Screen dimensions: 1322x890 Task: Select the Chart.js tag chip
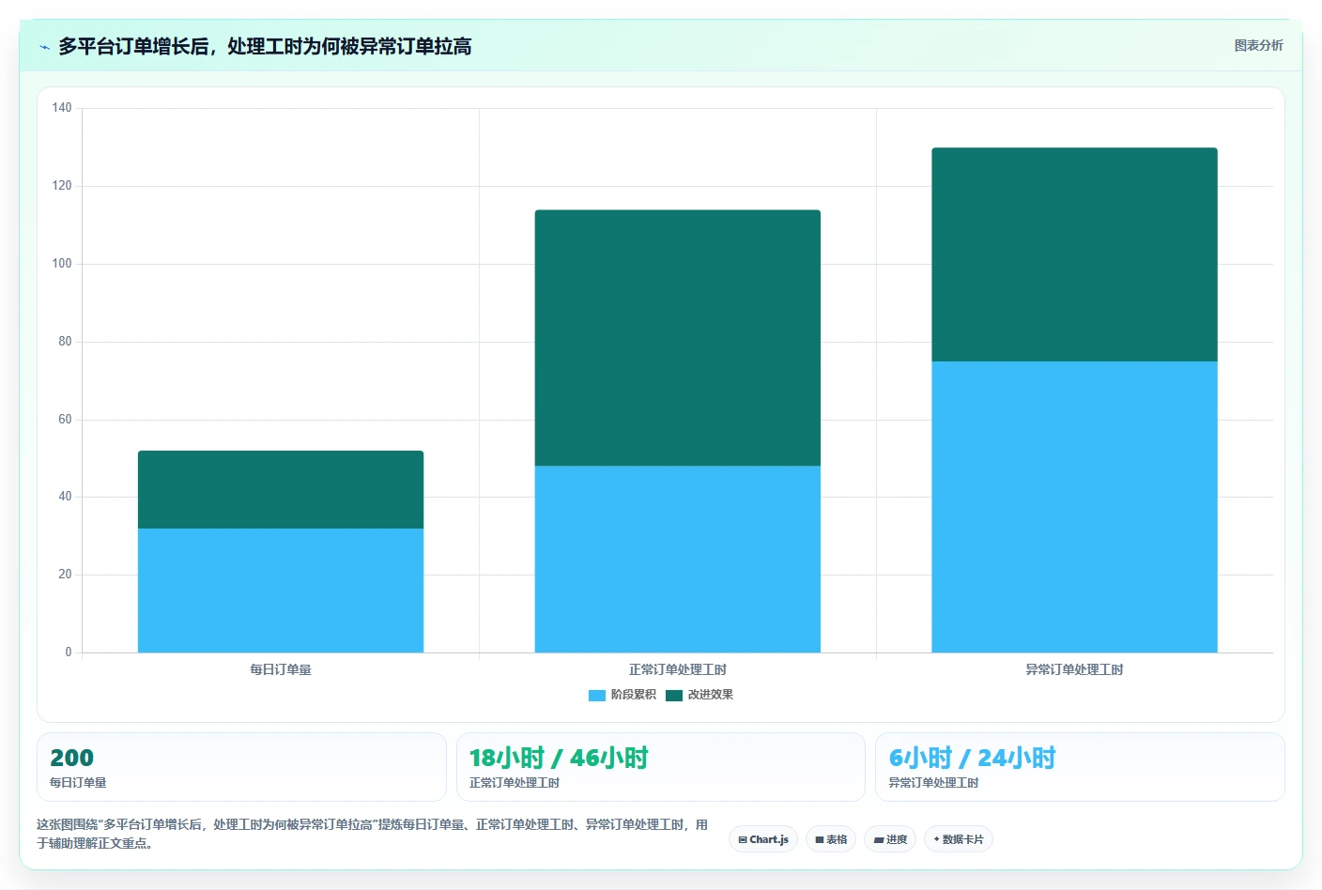pyautogui.click(x=763, y=839)
